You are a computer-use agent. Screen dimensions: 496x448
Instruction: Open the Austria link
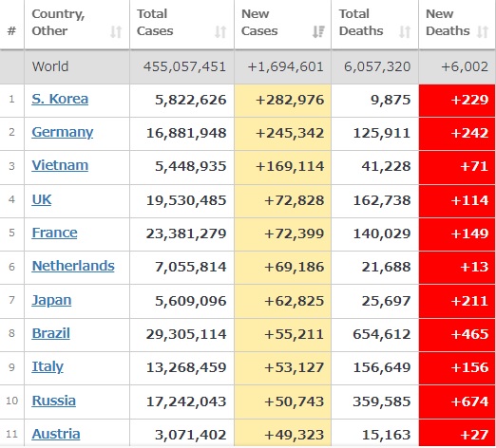click(x=56, y=434)
